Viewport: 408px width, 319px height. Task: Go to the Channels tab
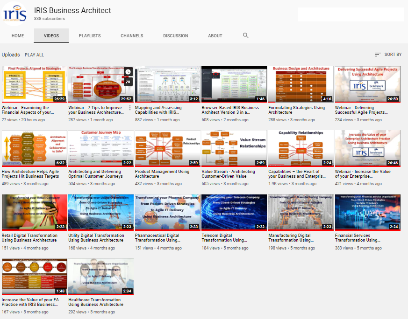pyautogui.click(x=132, y=36)
